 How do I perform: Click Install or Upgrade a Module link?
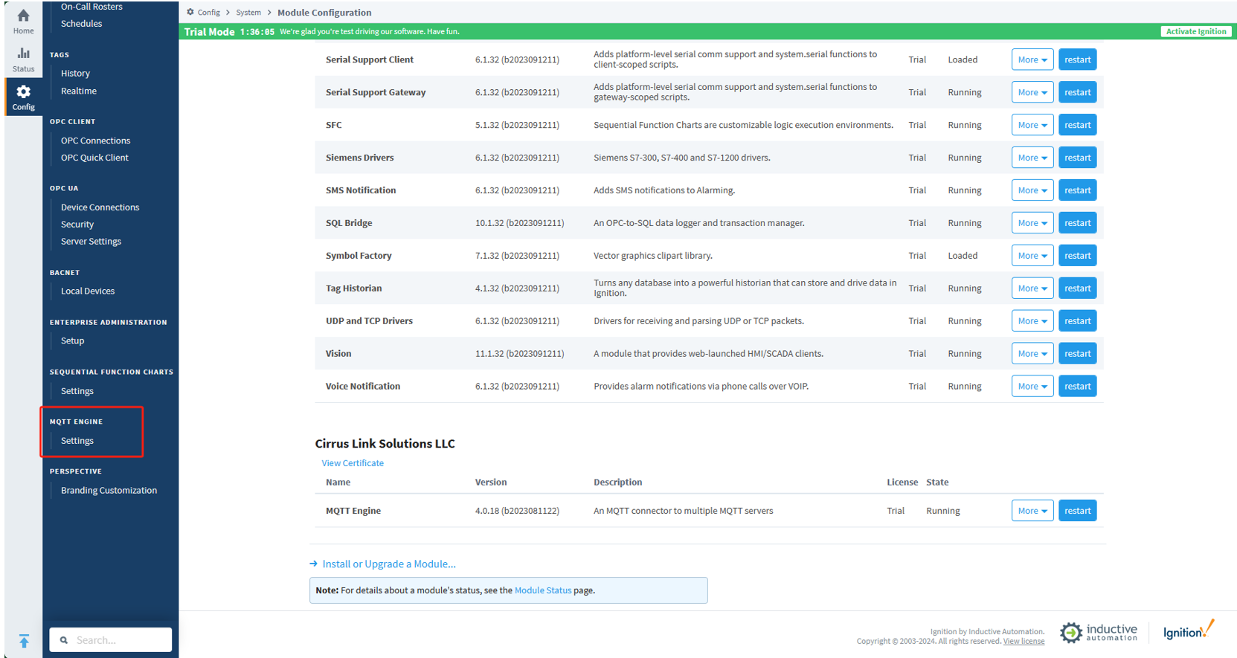pyautogui.click(x=389, y=564)
